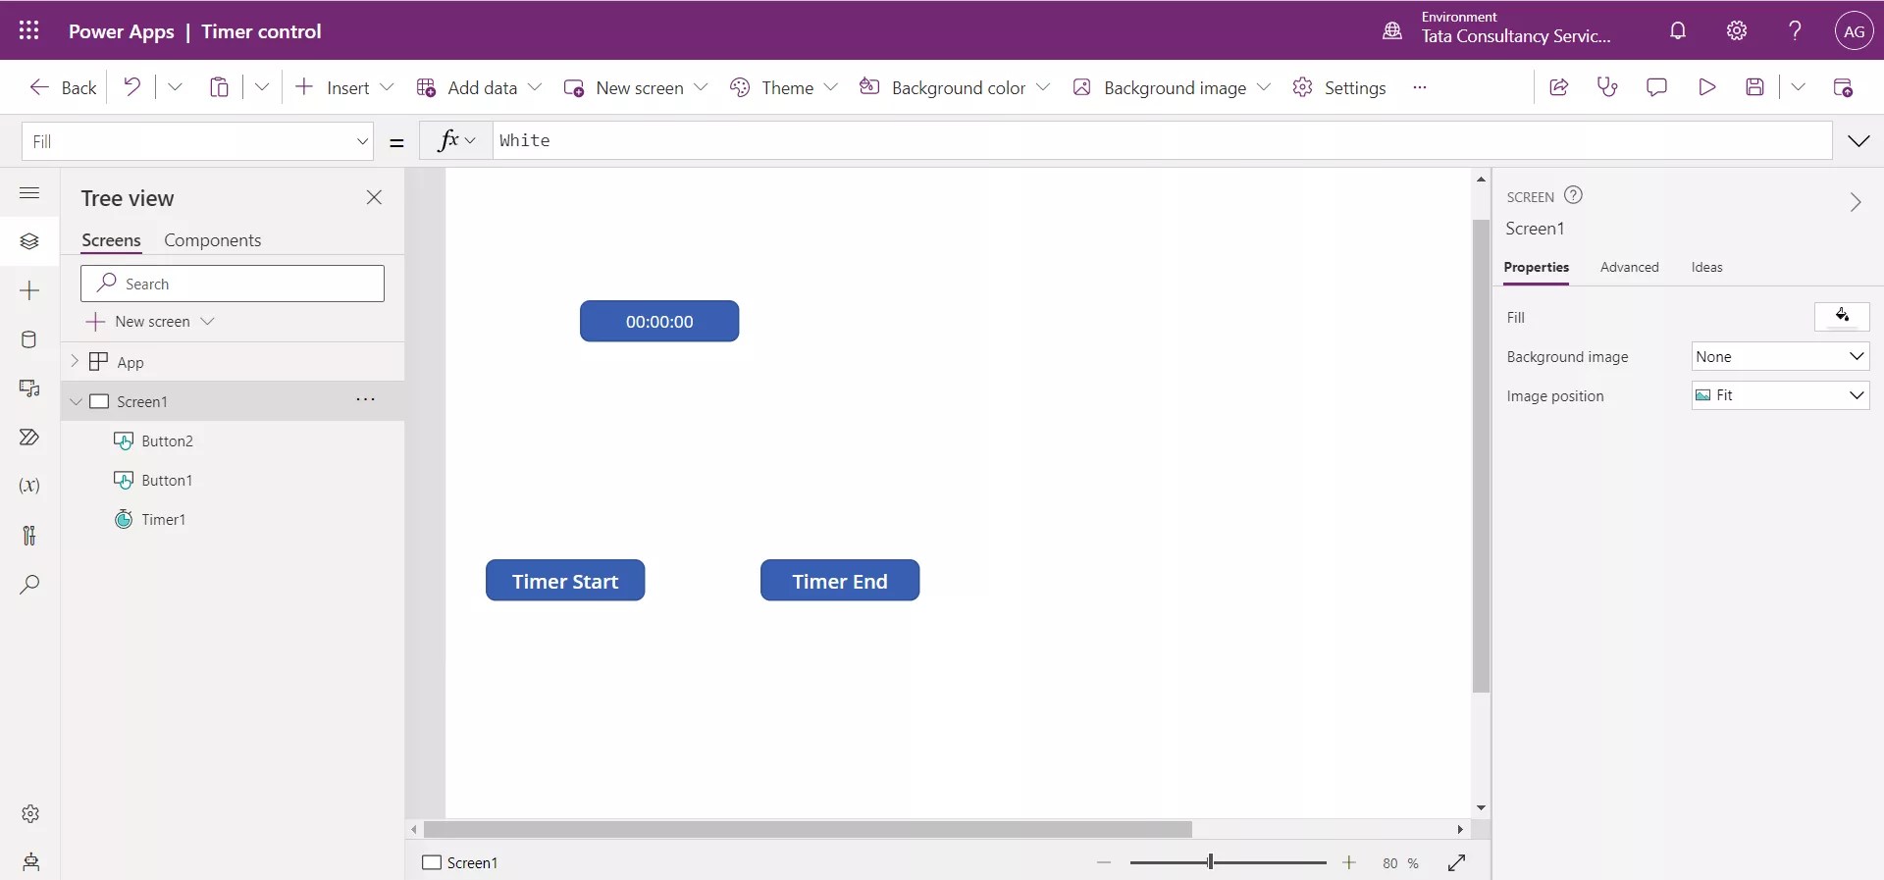
Task: Select the Properties tab
Action: (1536, 267)
